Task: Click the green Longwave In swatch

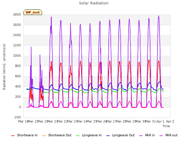Action: click(x=78, y=136)
